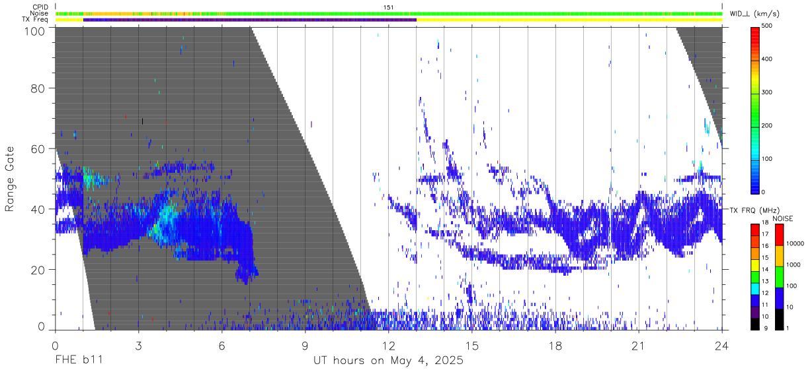The height and width of the screenshot is (374, 812).
Task: Click the 15 UT hour tick label
Action: click(472, 346)
